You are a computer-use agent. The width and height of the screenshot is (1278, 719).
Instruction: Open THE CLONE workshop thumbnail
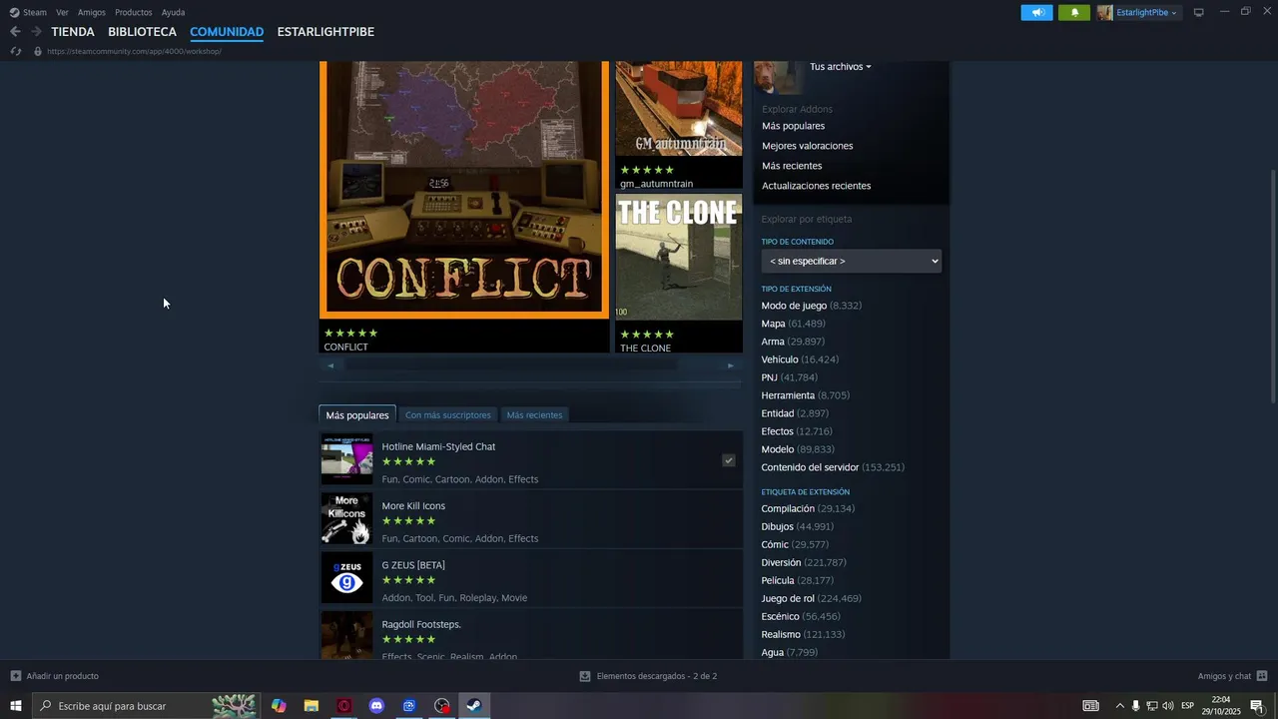pyautogui.click(x=679, y=257)
